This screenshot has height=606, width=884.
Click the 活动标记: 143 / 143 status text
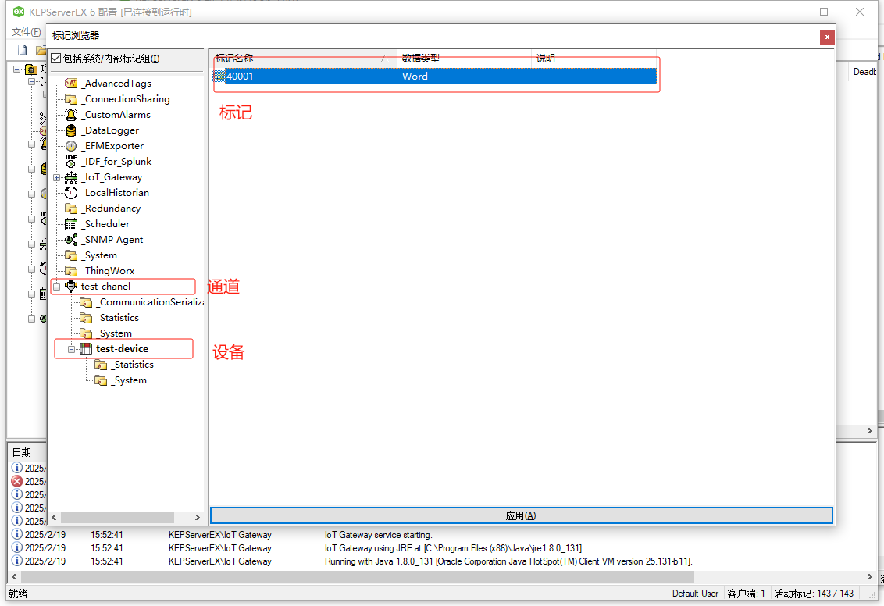pos(814,594)
